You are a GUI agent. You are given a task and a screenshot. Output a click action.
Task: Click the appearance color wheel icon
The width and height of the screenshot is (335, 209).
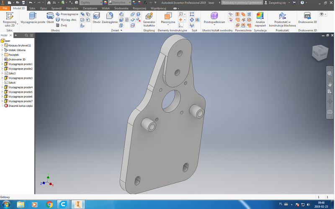(x=105, y=3)
